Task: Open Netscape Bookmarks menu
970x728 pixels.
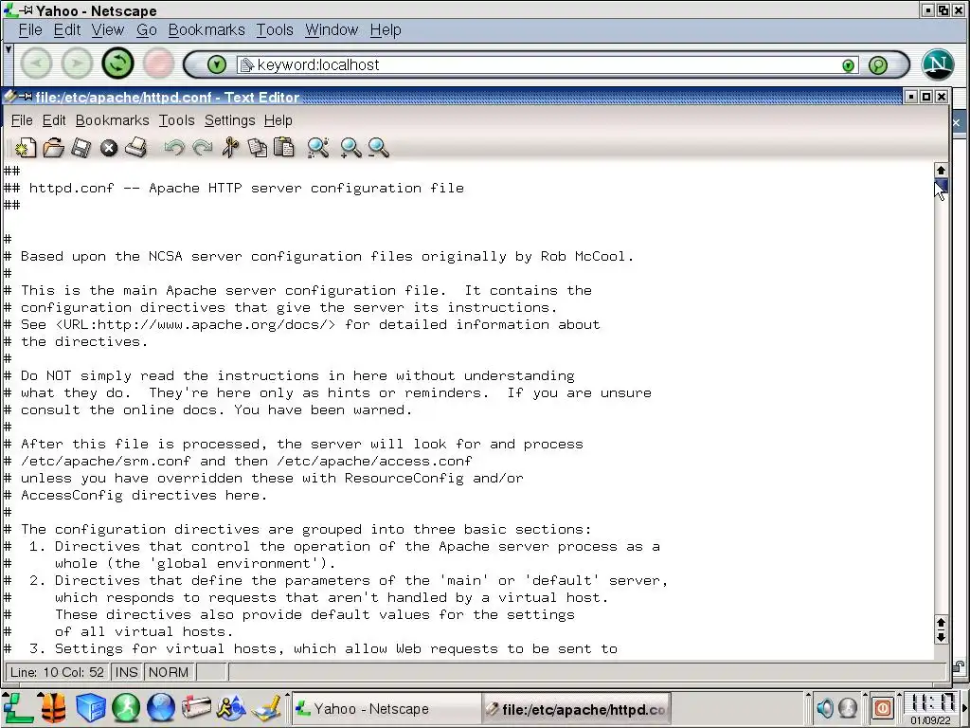Action: coord(207,29)
